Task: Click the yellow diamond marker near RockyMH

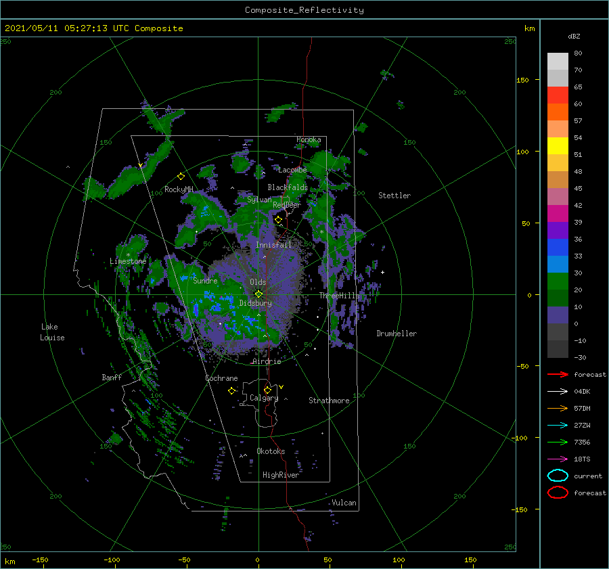Action: click(x=181, y=177)
